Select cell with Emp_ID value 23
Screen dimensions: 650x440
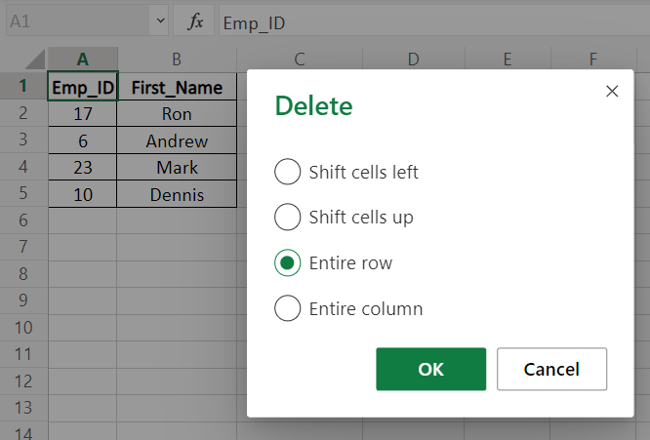(82, 168)
